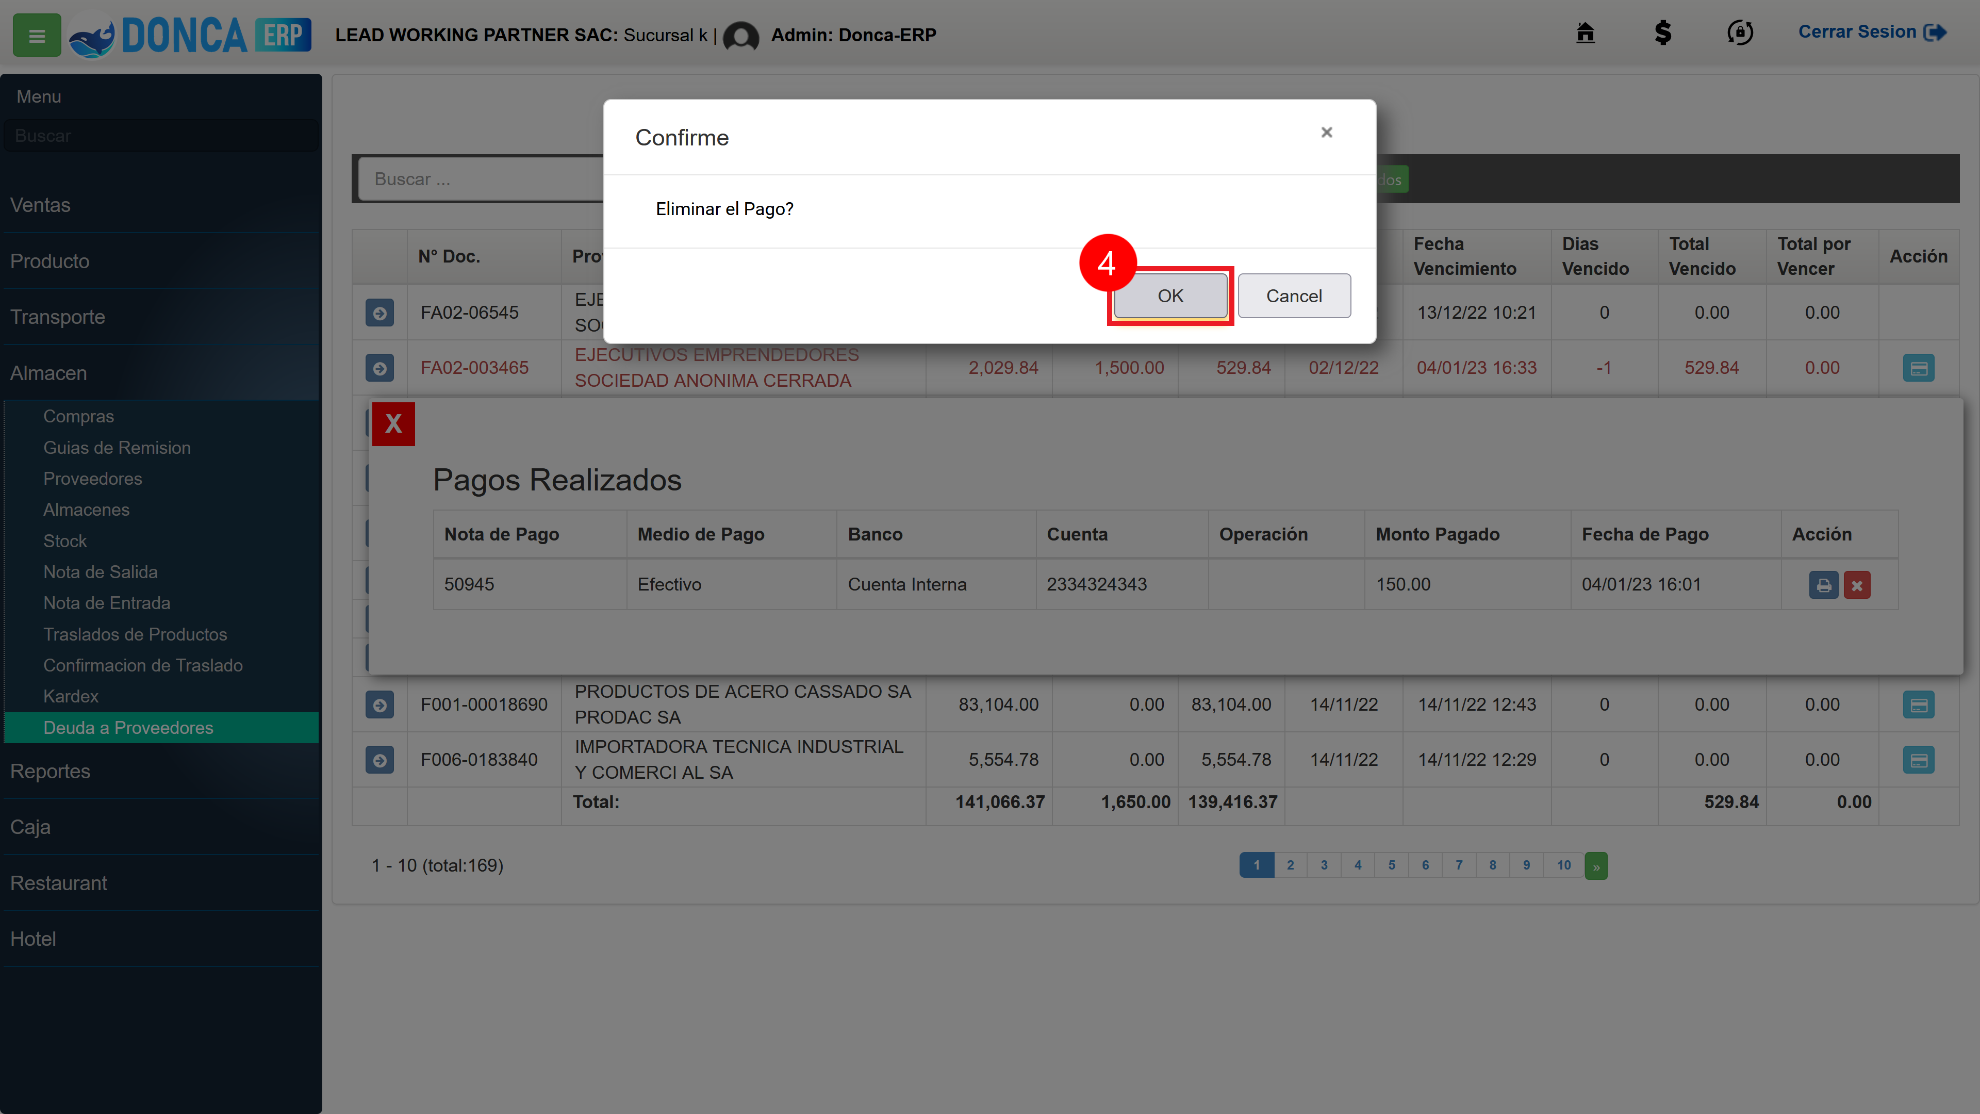Open the Restaurant menu
Screen dimensions: 1980x1114
point(161,882)
